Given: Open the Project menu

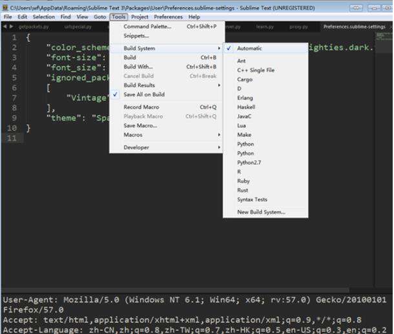Looking at the screenshot, I should click(140, 17).
